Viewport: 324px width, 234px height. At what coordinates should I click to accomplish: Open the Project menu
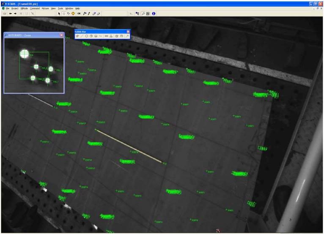(x=15, y=8)
